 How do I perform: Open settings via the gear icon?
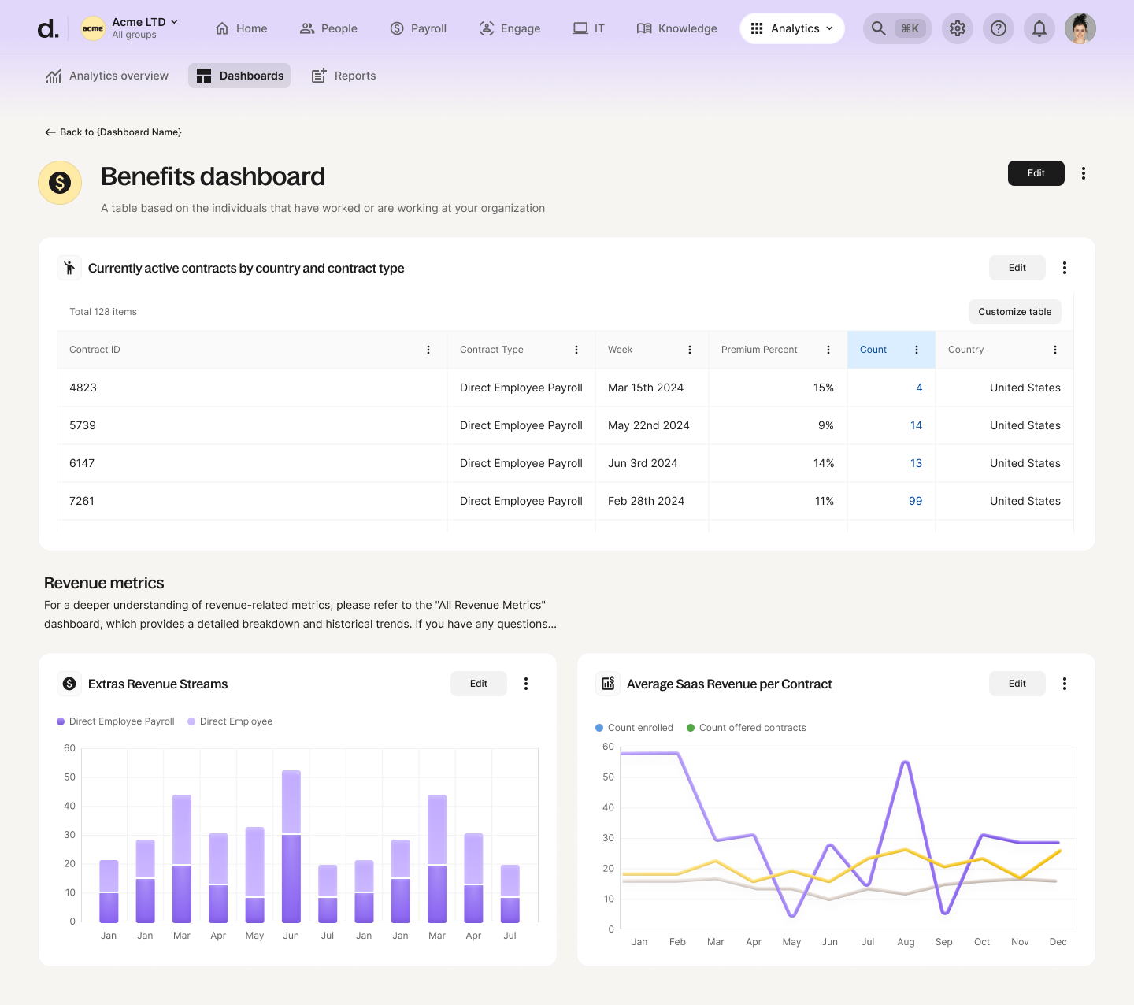pos(958,28)
